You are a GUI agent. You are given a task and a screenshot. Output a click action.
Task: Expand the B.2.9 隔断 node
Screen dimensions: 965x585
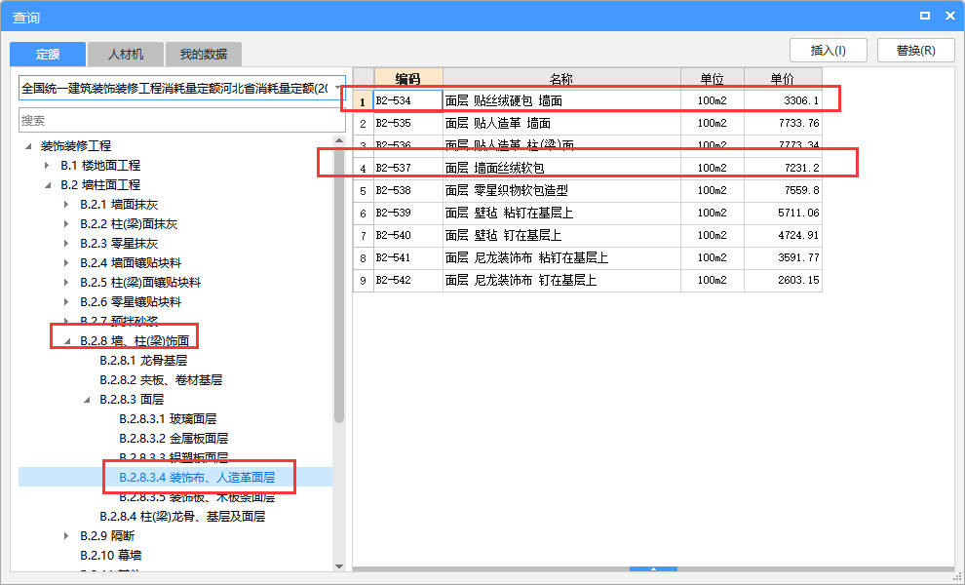(66, 535)
